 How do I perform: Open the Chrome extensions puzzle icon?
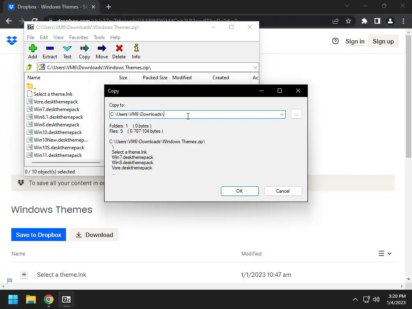coord(364,21)
